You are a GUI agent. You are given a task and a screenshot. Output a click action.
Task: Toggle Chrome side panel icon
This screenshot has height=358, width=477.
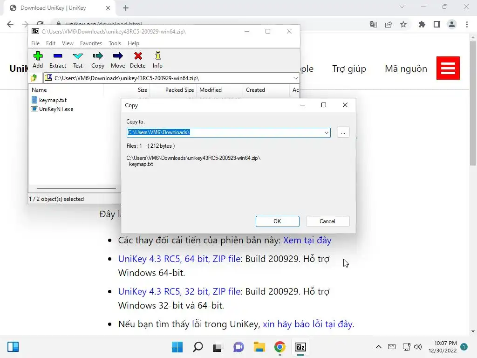[437, 24]
